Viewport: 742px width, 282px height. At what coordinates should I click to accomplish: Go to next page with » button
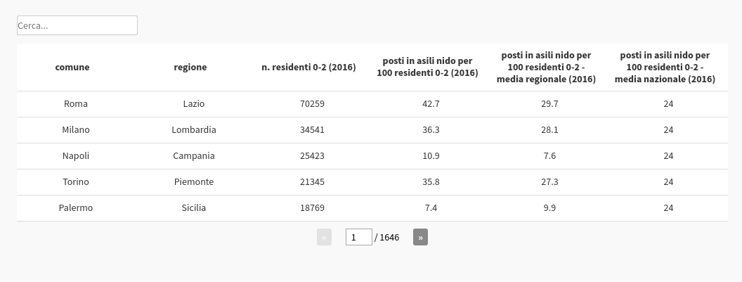[420, 237]
